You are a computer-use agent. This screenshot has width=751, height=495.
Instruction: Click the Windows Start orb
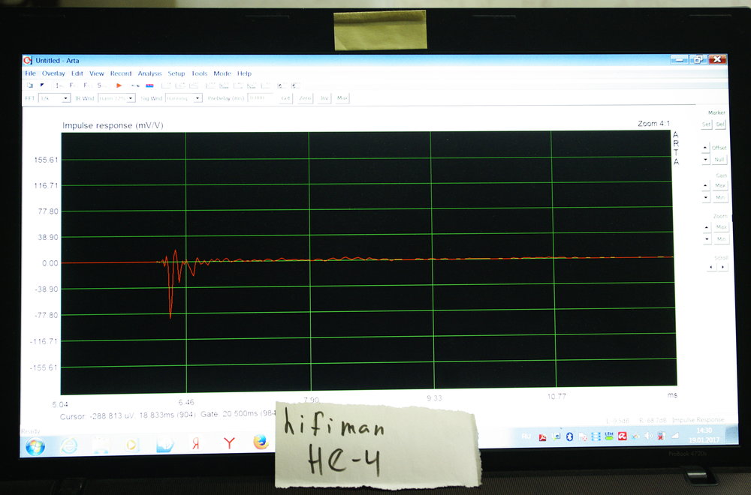tap(35, 445)
